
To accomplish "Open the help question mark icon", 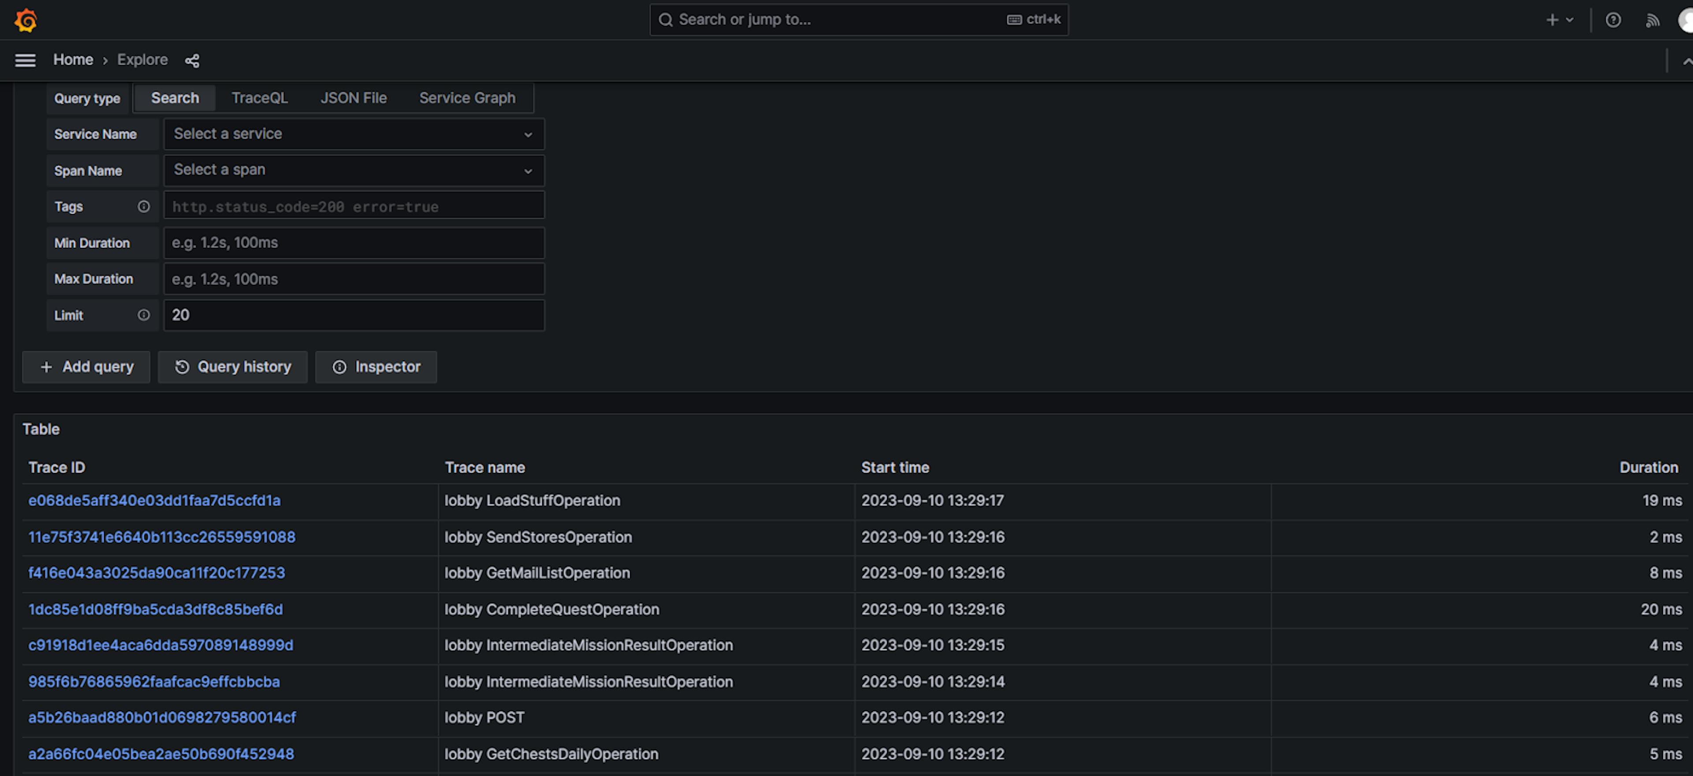I will click(x=1613, y=20).
